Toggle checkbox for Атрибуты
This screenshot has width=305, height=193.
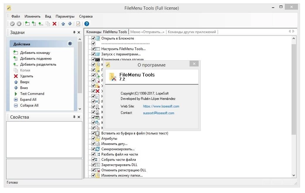(x=93, y=139)
